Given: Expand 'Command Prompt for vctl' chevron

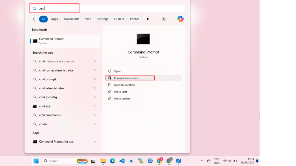Looking at the screenshot, I should pyautogui.click(x=95, y=142).
